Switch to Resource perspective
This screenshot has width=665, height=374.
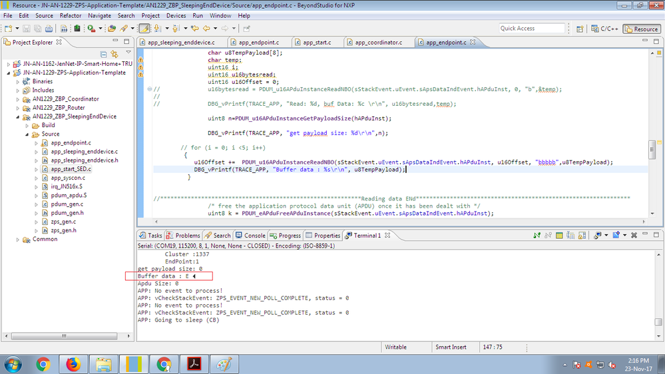click(641, 29)
